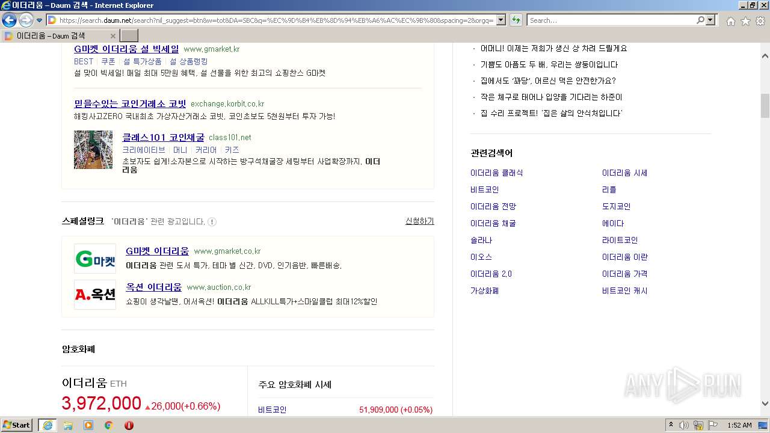Open news item 어머니! 이제는 저희가 생신 상

[x=553, y=48]
